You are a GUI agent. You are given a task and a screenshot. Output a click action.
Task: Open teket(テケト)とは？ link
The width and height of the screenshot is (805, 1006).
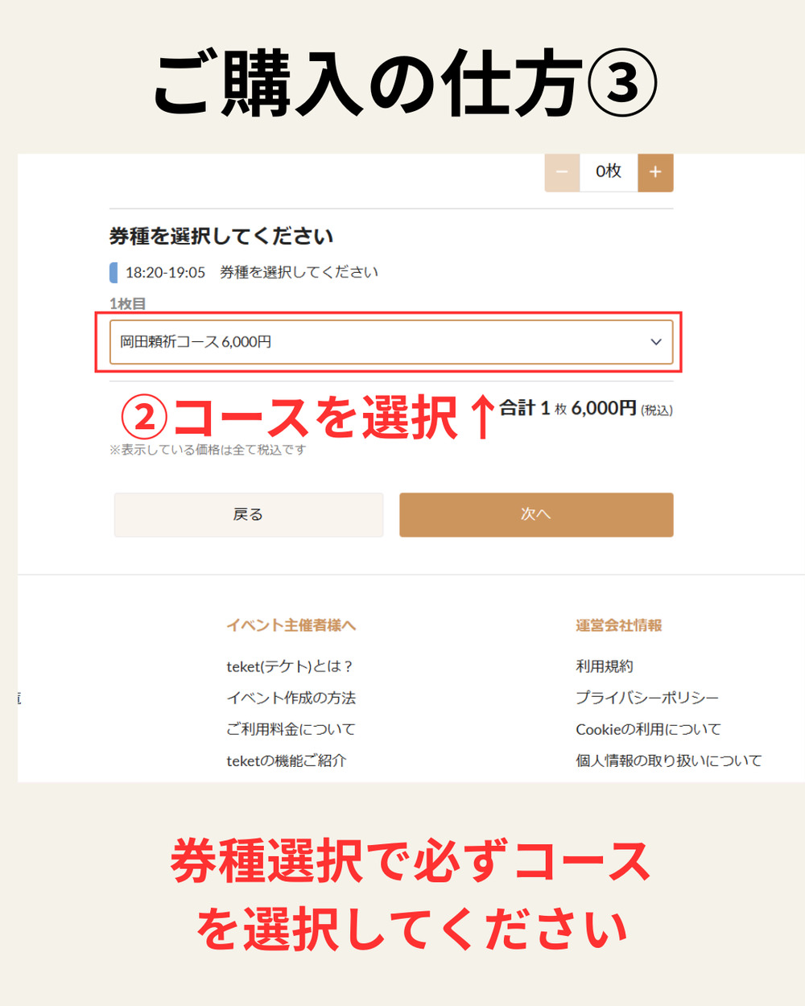click(x=290, y=666)
